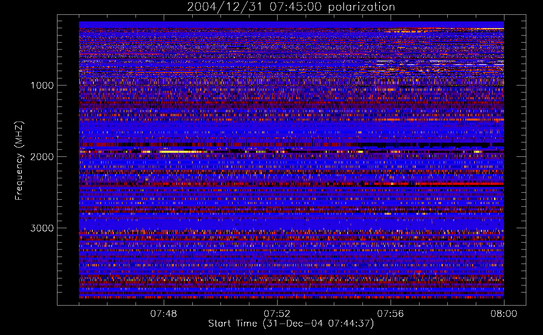Click the solid blue band atop the spectrogram

(x=291, y=24)
